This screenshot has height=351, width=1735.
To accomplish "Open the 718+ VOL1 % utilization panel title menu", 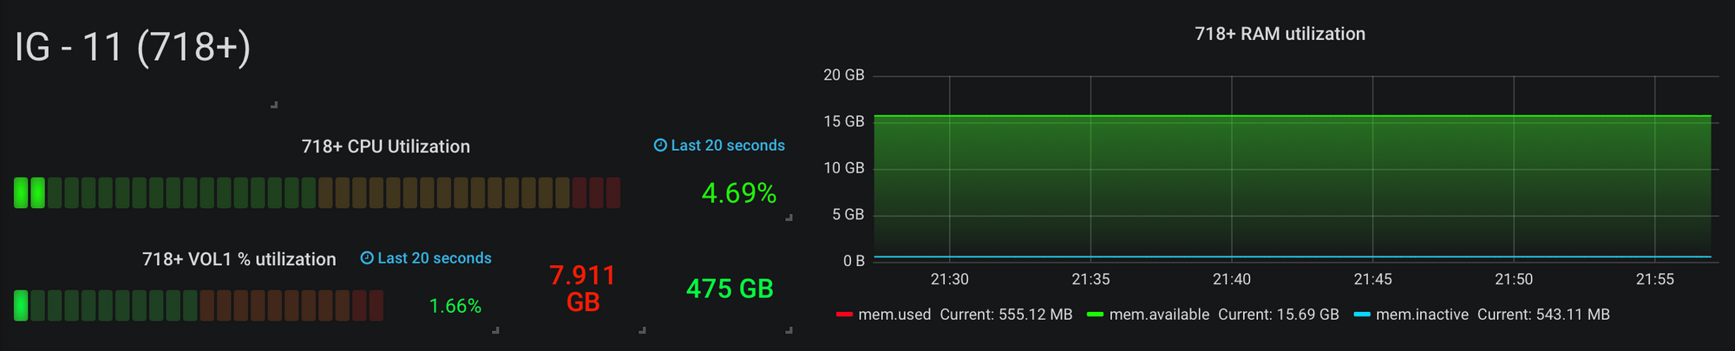I will tap(239, 259).
